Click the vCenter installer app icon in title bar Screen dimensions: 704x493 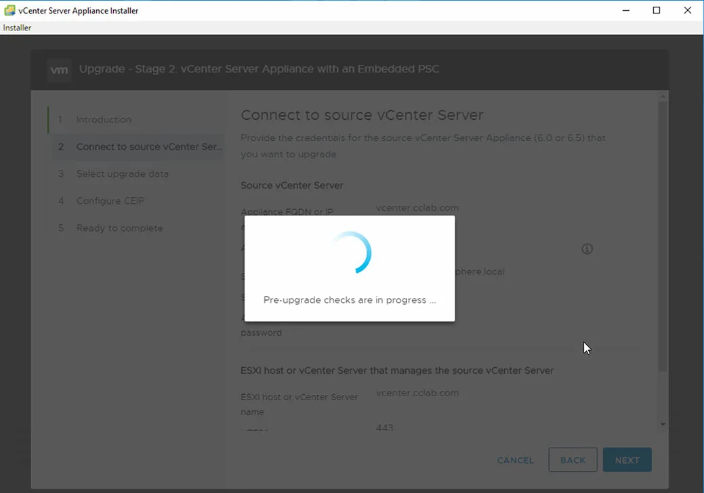point(9,10)
